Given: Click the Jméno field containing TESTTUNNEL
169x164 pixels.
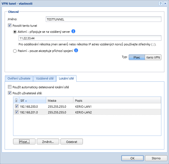Looking at the screenshot, I should tap(104, 19).
